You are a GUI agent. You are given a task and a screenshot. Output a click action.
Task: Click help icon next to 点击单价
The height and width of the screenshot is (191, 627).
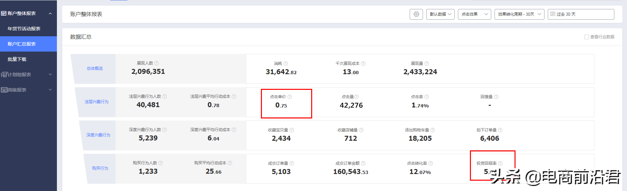(290, 97)
